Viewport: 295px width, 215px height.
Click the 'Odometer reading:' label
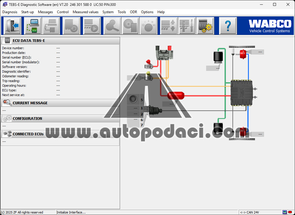tap(15, 76)
